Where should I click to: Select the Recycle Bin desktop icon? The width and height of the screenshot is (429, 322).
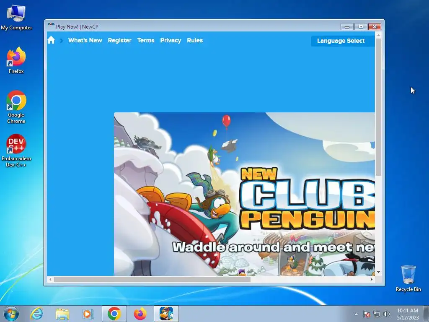coord(408,278)
